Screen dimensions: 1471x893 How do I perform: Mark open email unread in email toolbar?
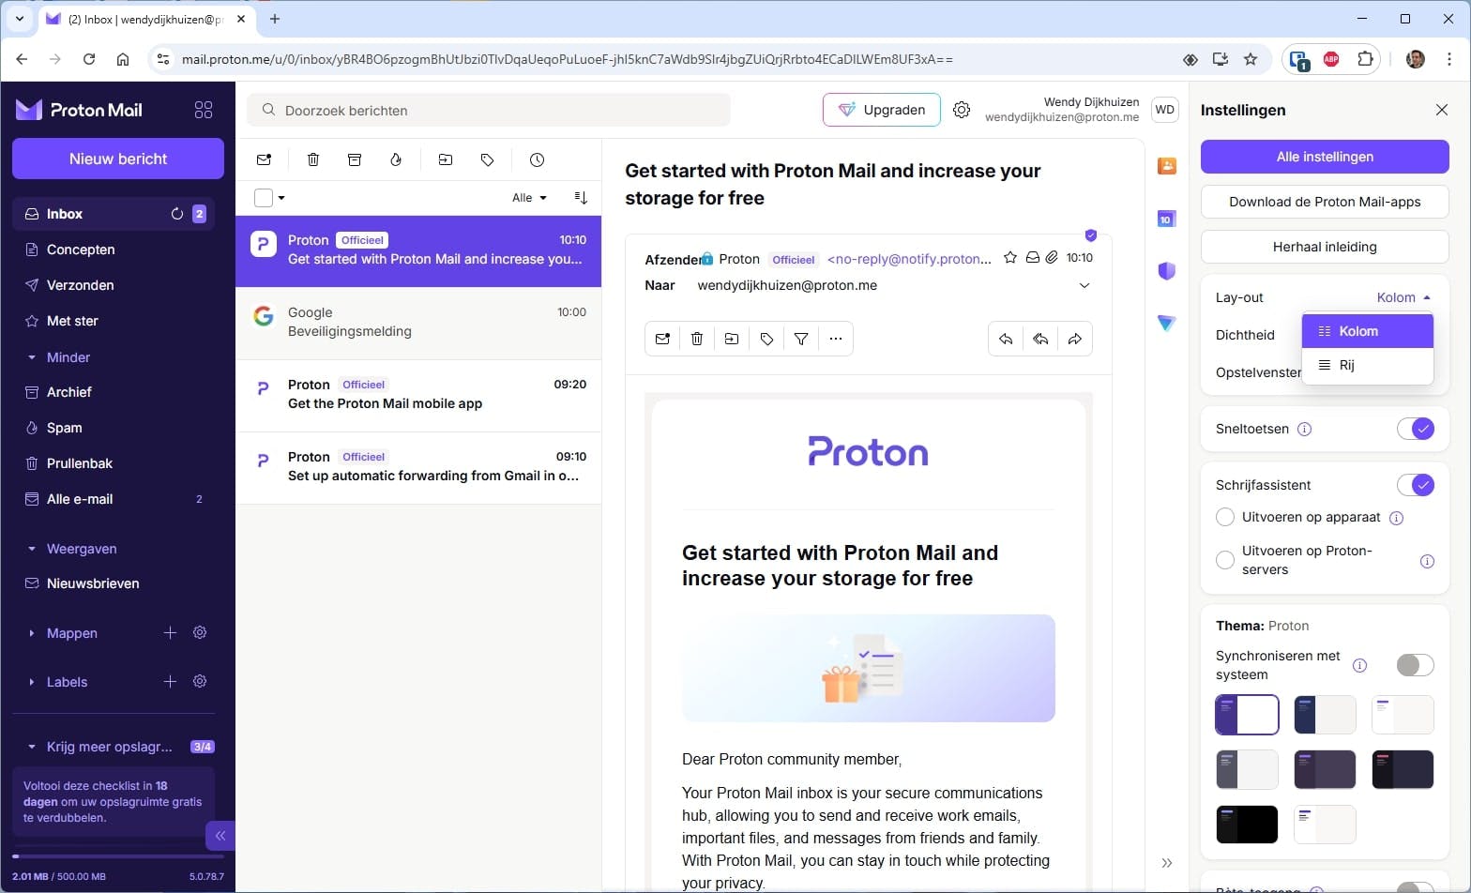point(662,339)
